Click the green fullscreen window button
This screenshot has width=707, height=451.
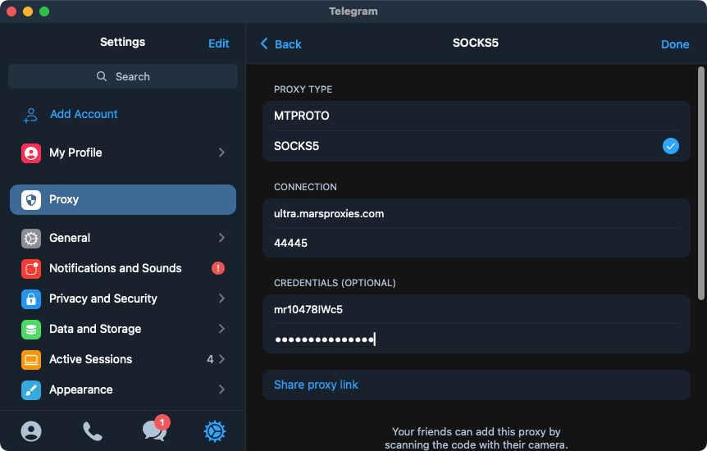(44, 11)
